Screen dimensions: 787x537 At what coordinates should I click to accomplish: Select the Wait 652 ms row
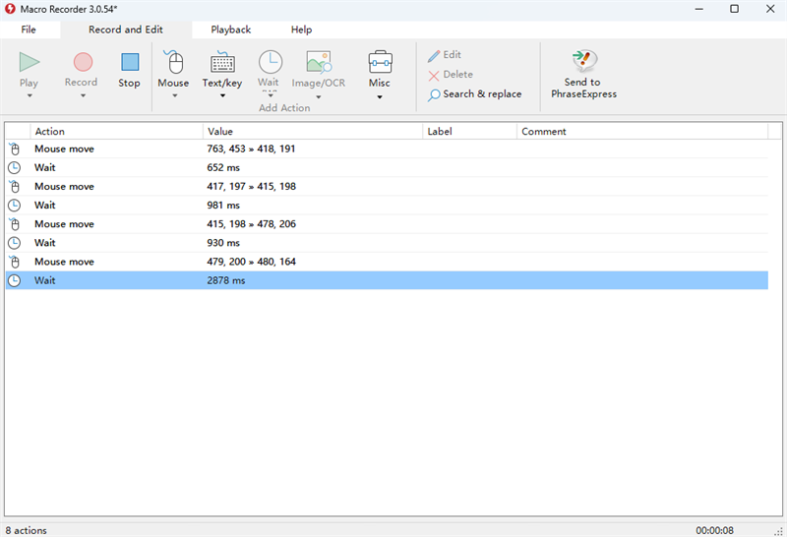[45, 168]
